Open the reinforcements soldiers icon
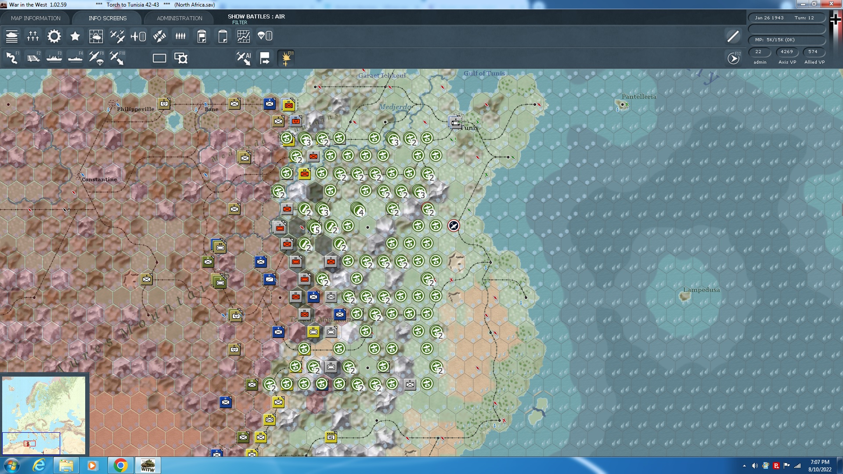843x474 pixels. pyautogui.click(x=180, y=36)
